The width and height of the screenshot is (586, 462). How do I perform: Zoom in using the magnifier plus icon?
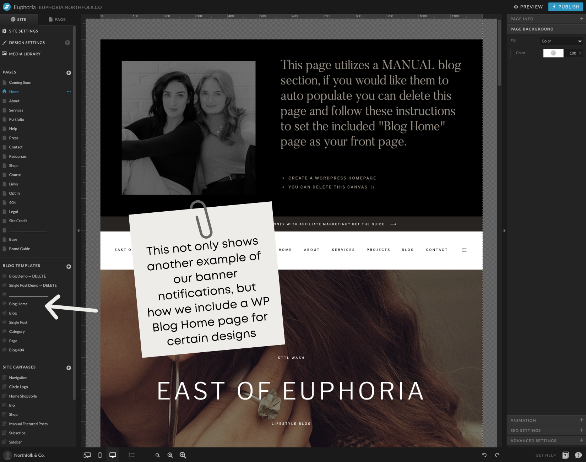(183, 455)
